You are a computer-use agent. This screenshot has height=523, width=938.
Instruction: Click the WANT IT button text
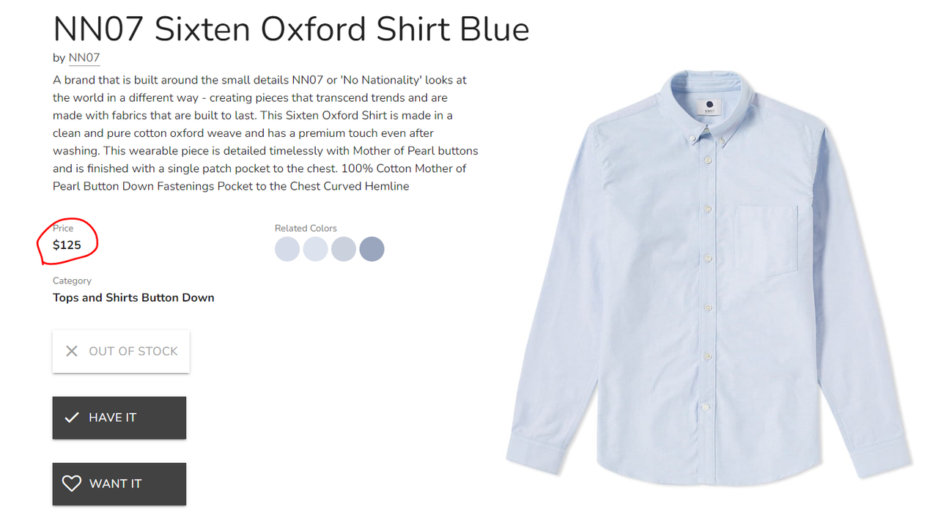pos(115,483)
